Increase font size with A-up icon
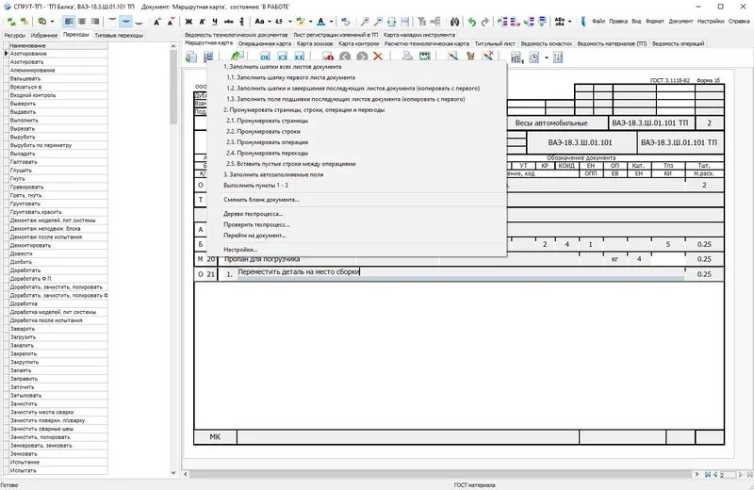The height and width of the screenshot is (490, 754). (x=157, y=22)
